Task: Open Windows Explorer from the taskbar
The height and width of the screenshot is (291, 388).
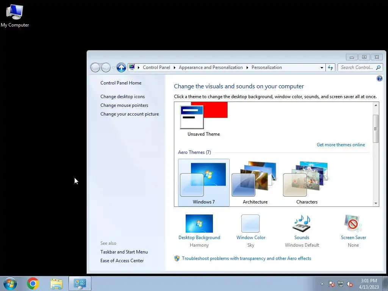Action: pos(56,284)
